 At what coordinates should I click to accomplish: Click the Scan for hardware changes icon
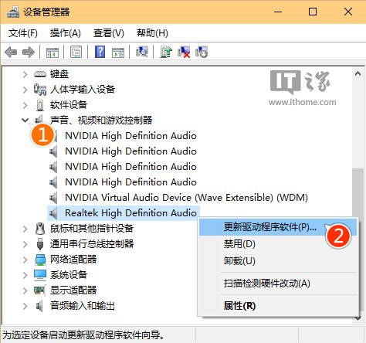pyautogui.click(x=142, y=52)
